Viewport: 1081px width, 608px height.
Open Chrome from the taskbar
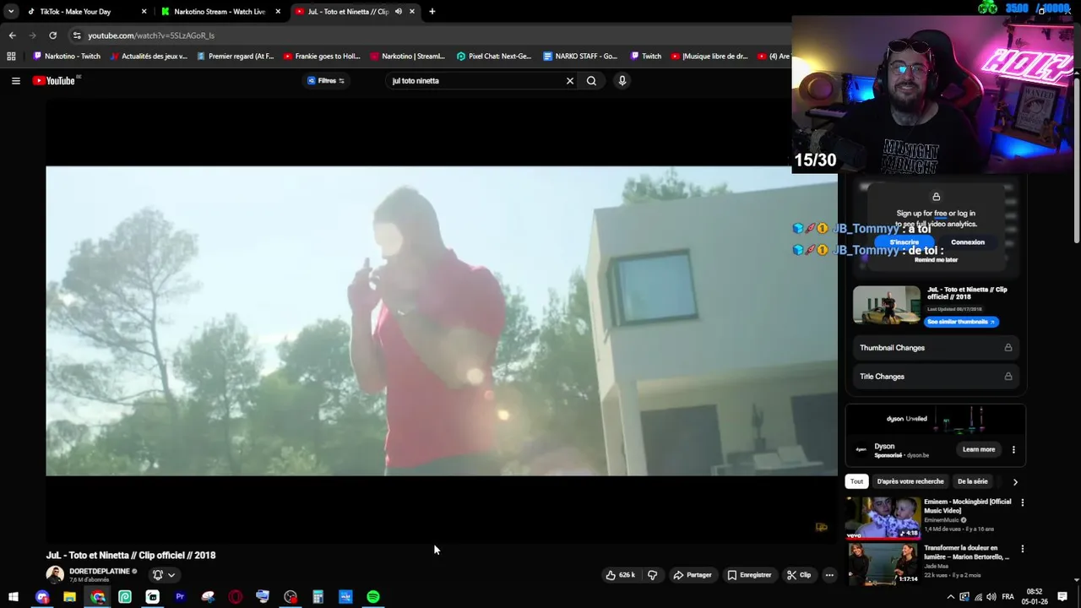[98, 597]
